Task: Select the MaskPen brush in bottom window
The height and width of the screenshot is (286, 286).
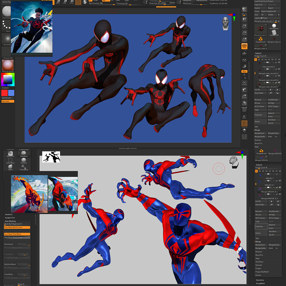Action: click(10, 154)
